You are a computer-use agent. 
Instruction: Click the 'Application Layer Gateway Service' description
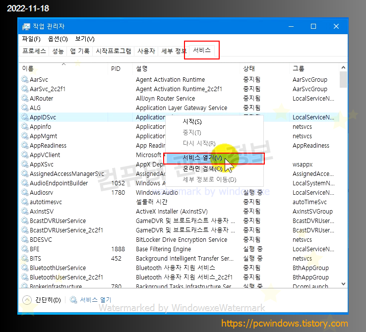182,108
